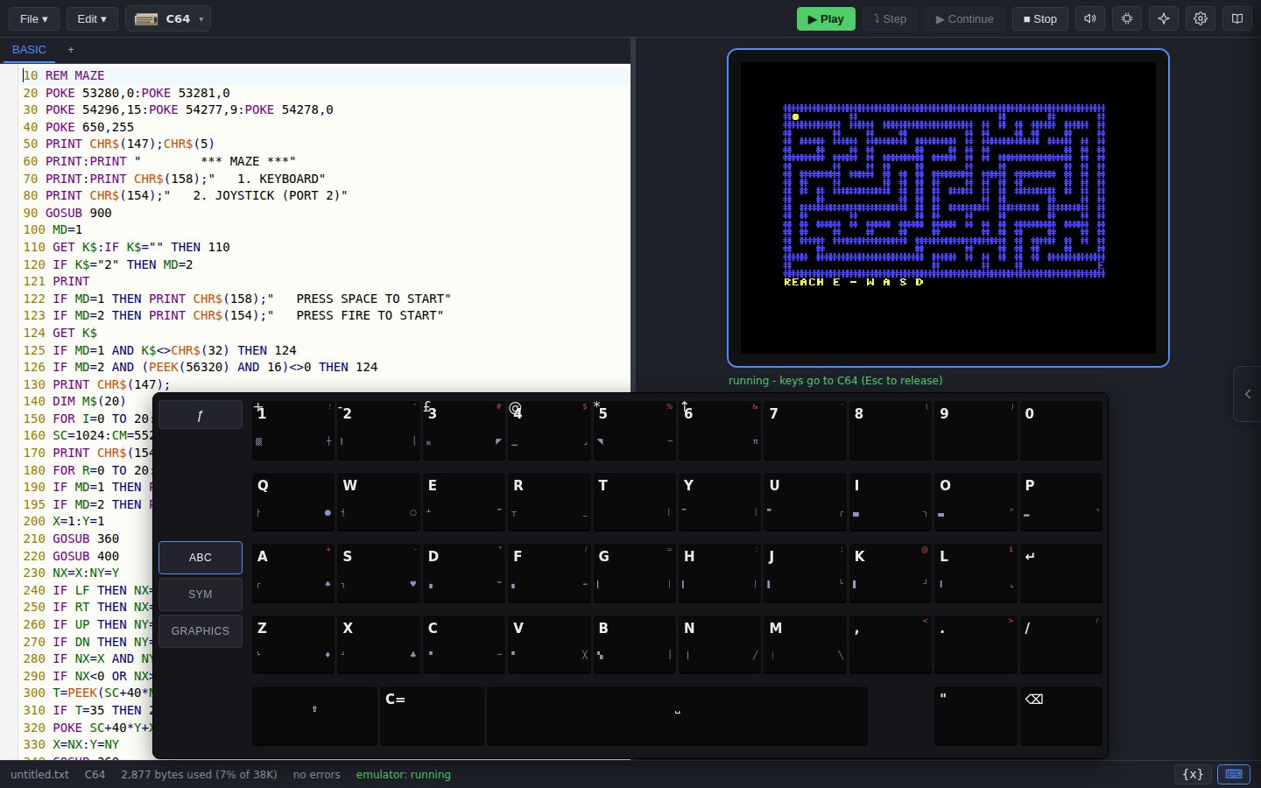Expand the collapsed right side panel chevron
Screen dimensions: 1261x788
[1247, 394]
